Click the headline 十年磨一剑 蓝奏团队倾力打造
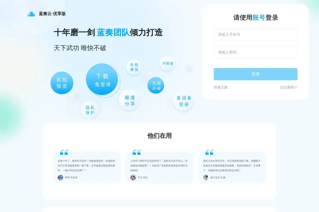 108,32
